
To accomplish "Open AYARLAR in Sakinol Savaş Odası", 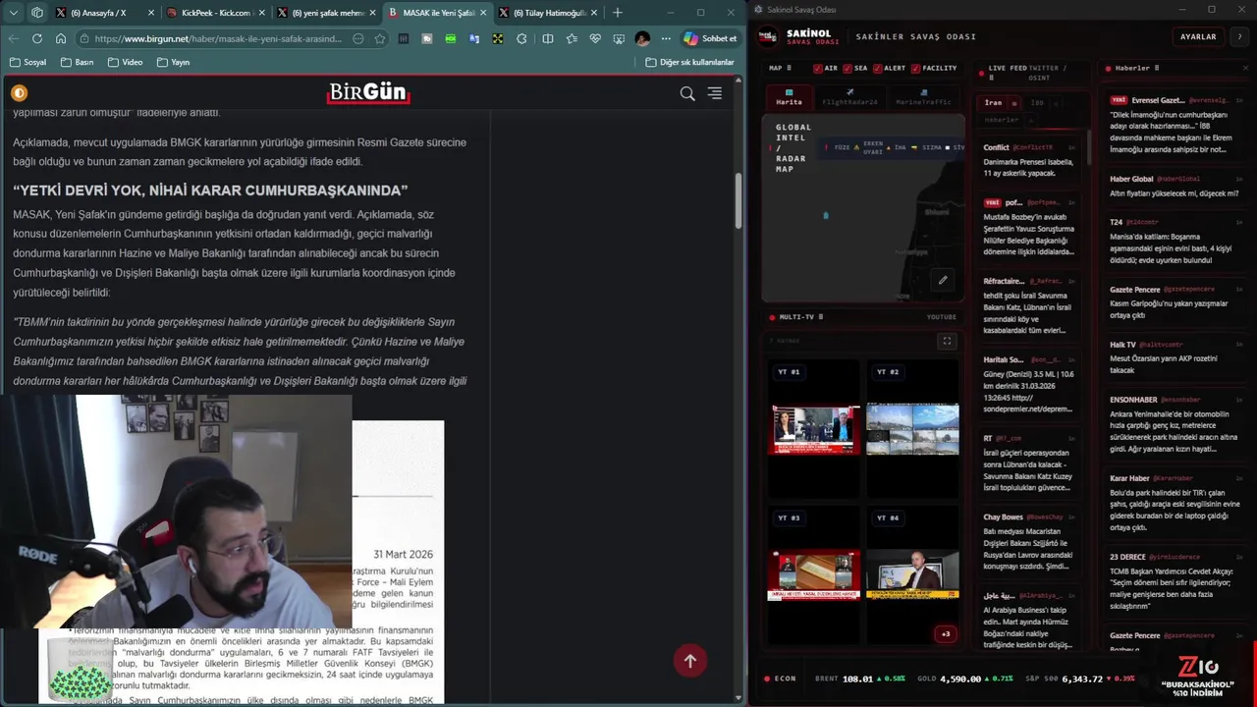I will tap(1198, 36).
